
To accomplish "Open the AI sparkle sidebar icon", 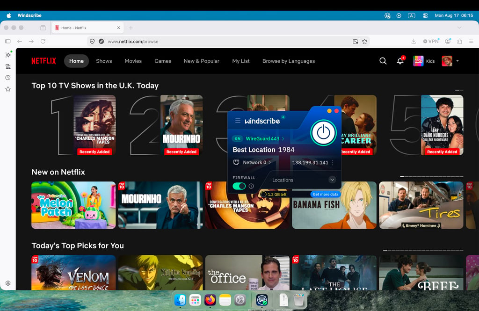I will pyautogui.click(x=8, y=55).
